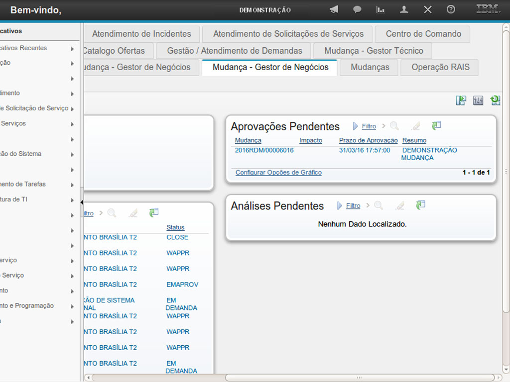Image resolution: width=510 pixels, height=382 pixels.
Task: Expand the Solicitação de Serviço submenu arrow
Action: [x=73, y=109]
